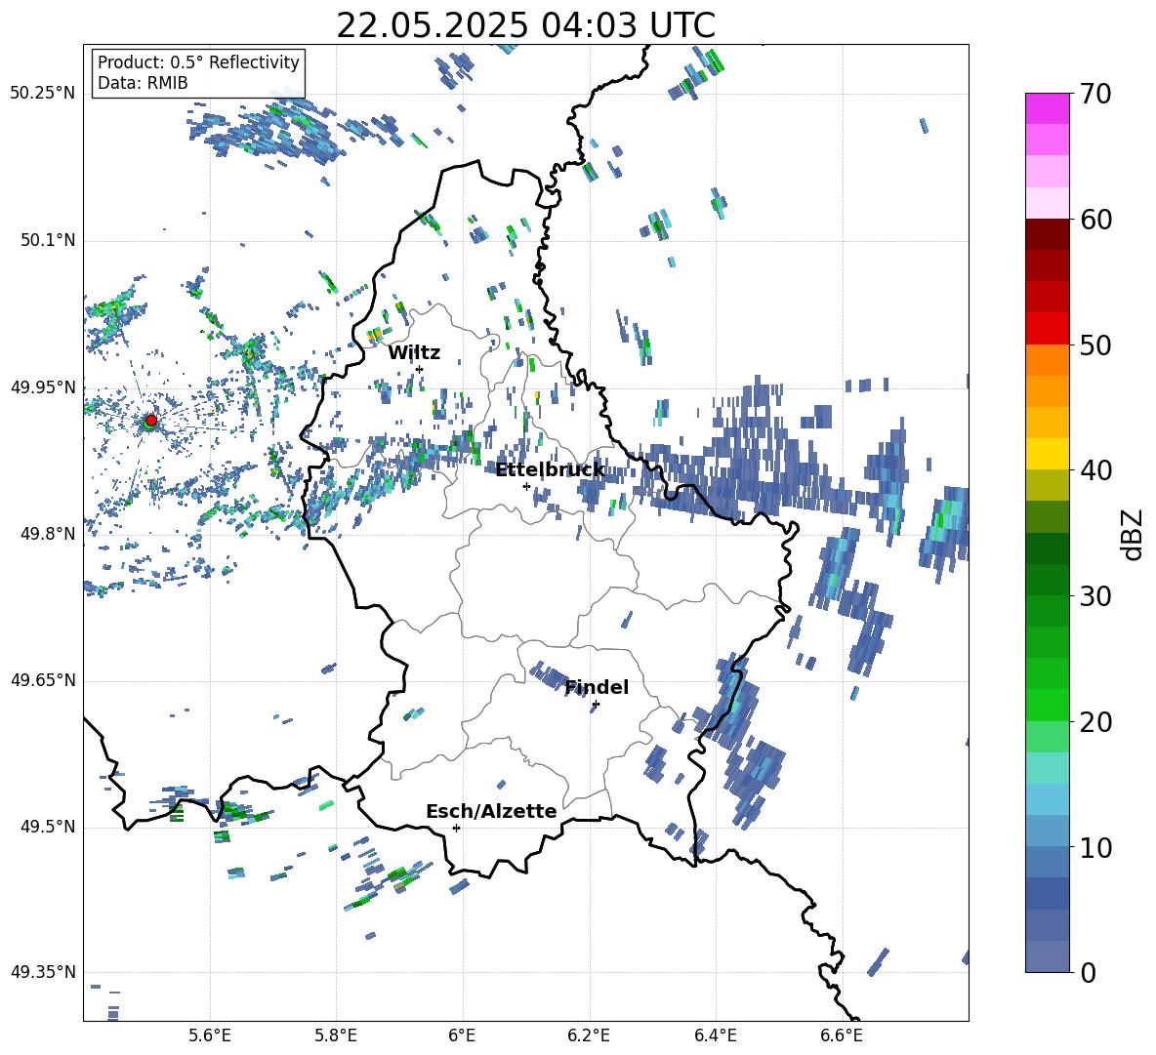Click the title '22.05.2025 04:03 UTC'
Viewport: 1156px width, 1055px height.
click(525, 25)
